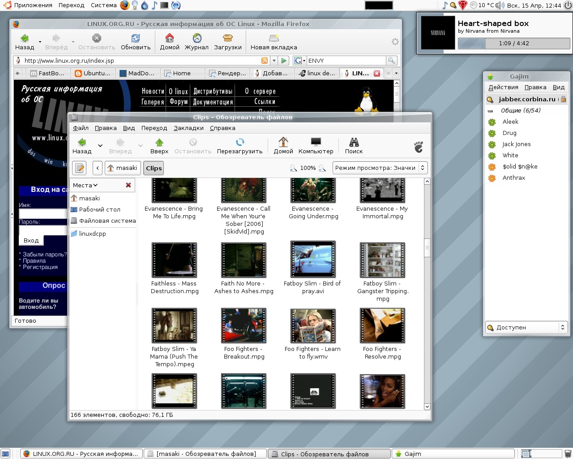
Task: Click the path bar left scroll arrow in Nautilus
Action: pyautogui.click(x=98, y=168)
